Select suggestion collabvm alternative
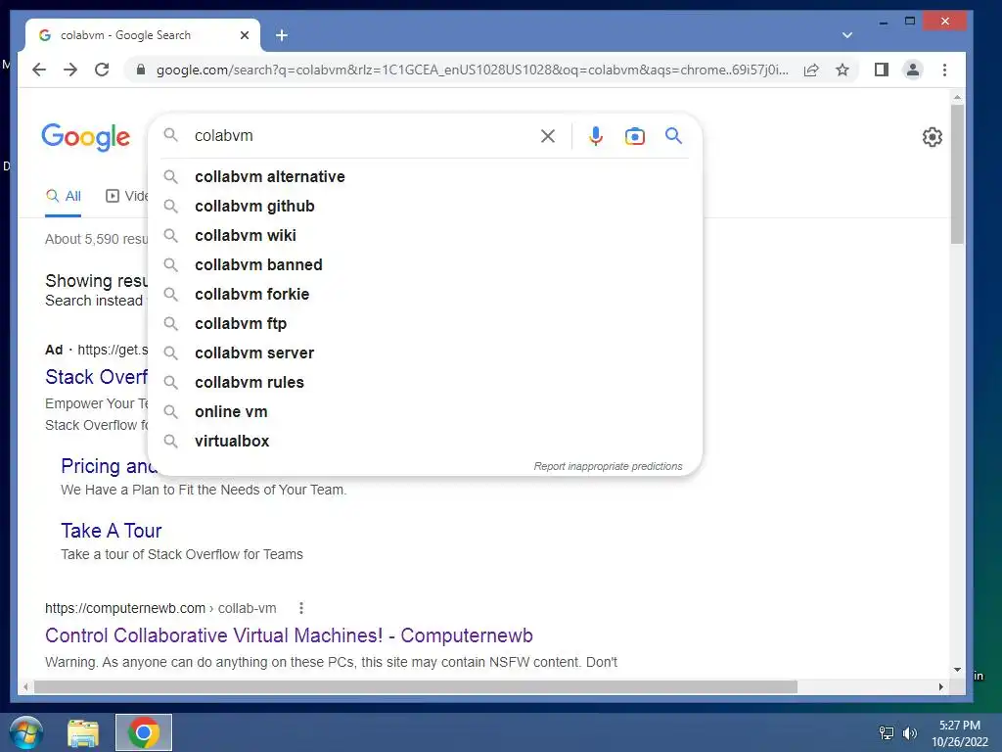Image resolution: width=1002 pixels, height=752 pixels. 425,176
